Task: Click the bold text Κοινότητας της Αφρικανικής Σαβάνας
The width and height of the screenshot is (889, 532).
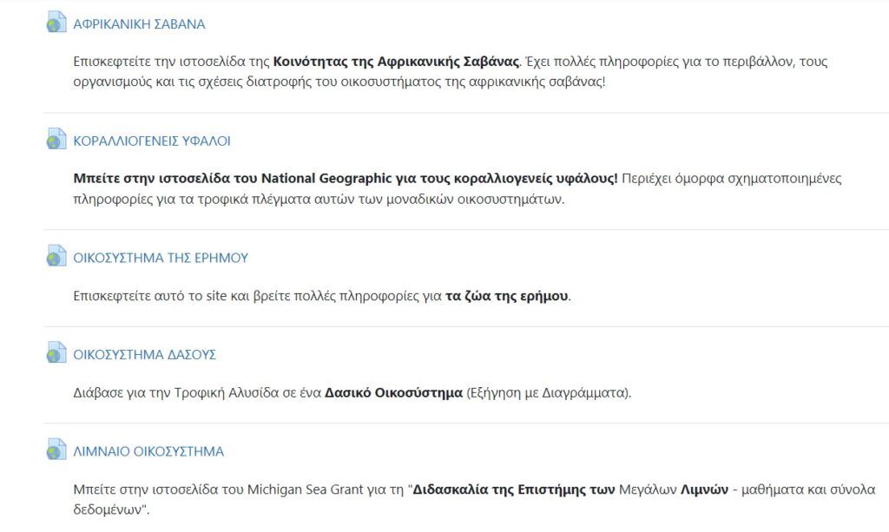Action: [396, 62]
